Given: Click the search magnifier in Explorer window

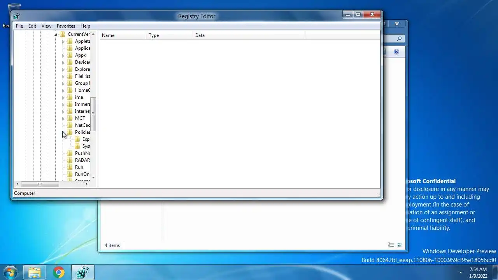Looking at the screenshot, I should 399,39.
